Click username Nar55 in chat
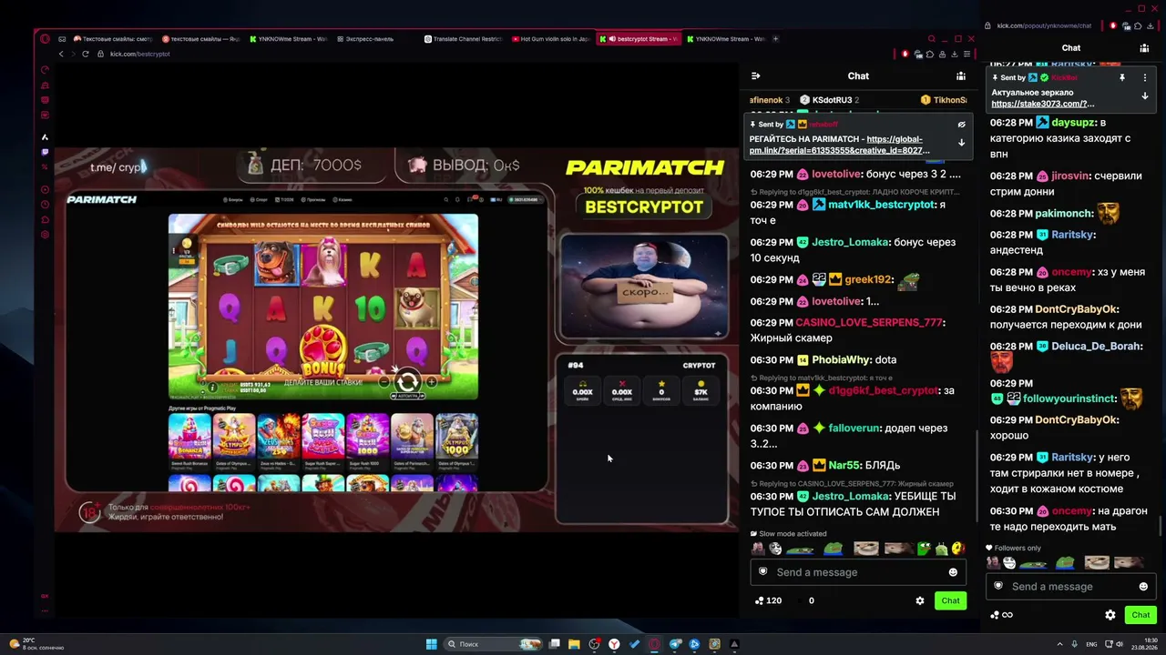The width and height of the screenshot is (1166, 655). click(844, 466)
